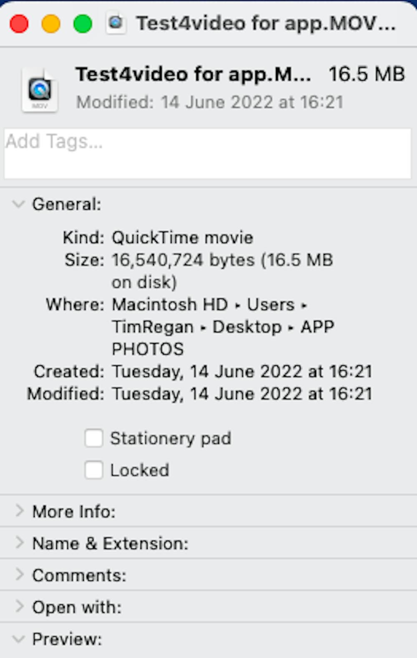Show the Comments section
The image size is (417, 658).
[x=19, y=574]
